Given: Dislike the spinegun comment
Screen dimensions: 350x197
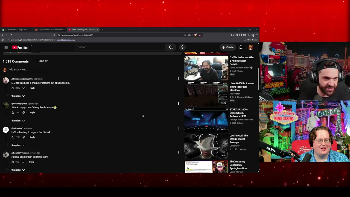Looking at the screenshot, I should [x=24, y=137].
